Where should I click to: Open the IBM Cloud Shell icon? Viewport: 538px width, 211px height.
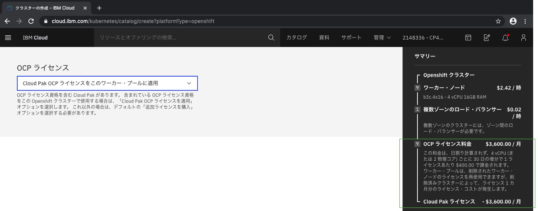coord(468,37)
